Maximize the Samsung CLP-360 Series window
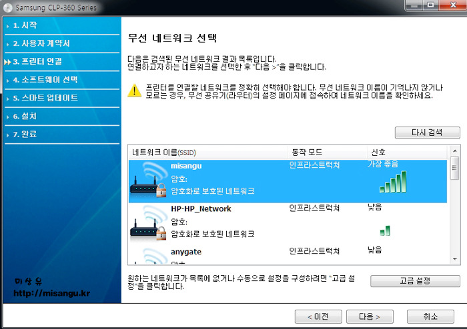Screen dimensions: 467x329 pyautogui.click(x=430, y=5)
